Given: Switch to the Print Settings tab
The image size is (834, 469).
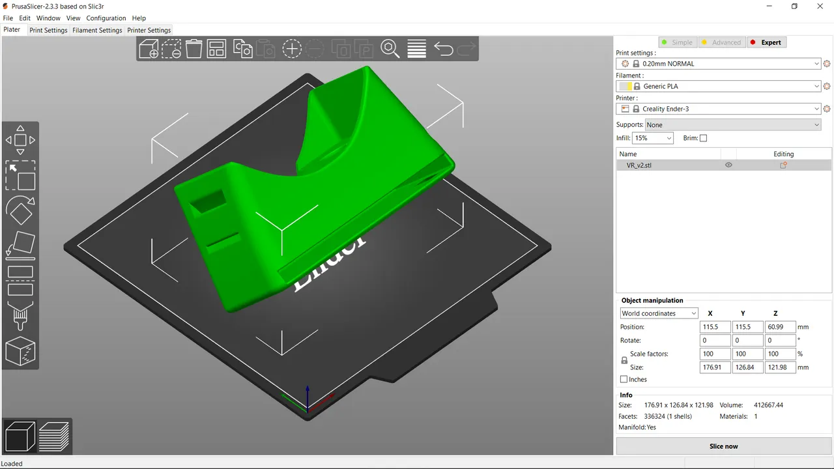Looking at the screenshot, I should click(48, 30).
